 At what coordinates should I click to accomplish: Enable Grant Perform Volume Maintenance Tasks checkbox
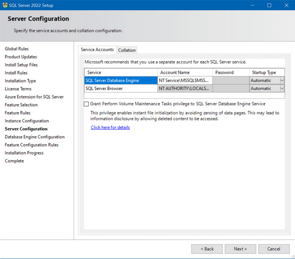86,104
